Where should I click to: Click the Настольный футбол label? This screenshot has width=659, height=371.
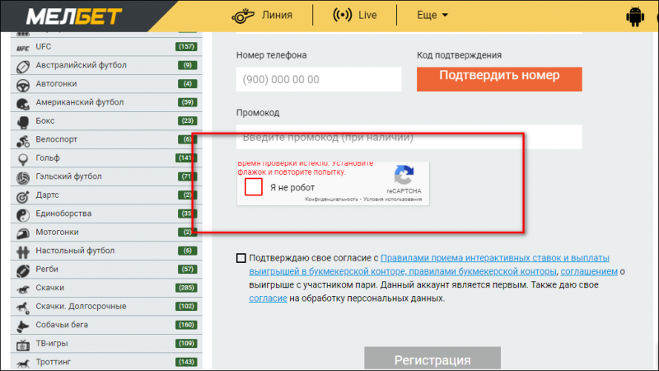coord(75,251)
